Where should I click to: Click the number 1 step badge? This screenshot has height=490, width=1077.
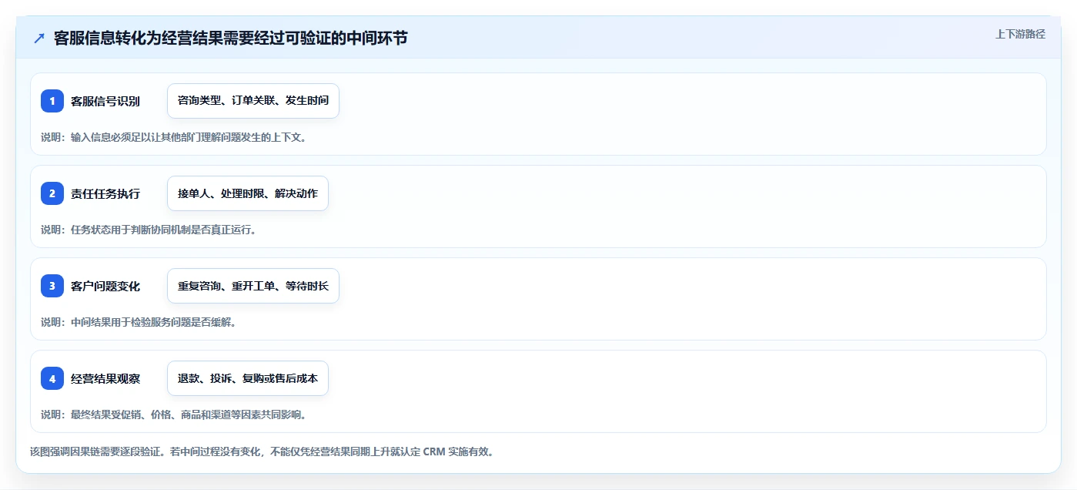[52, 101]
